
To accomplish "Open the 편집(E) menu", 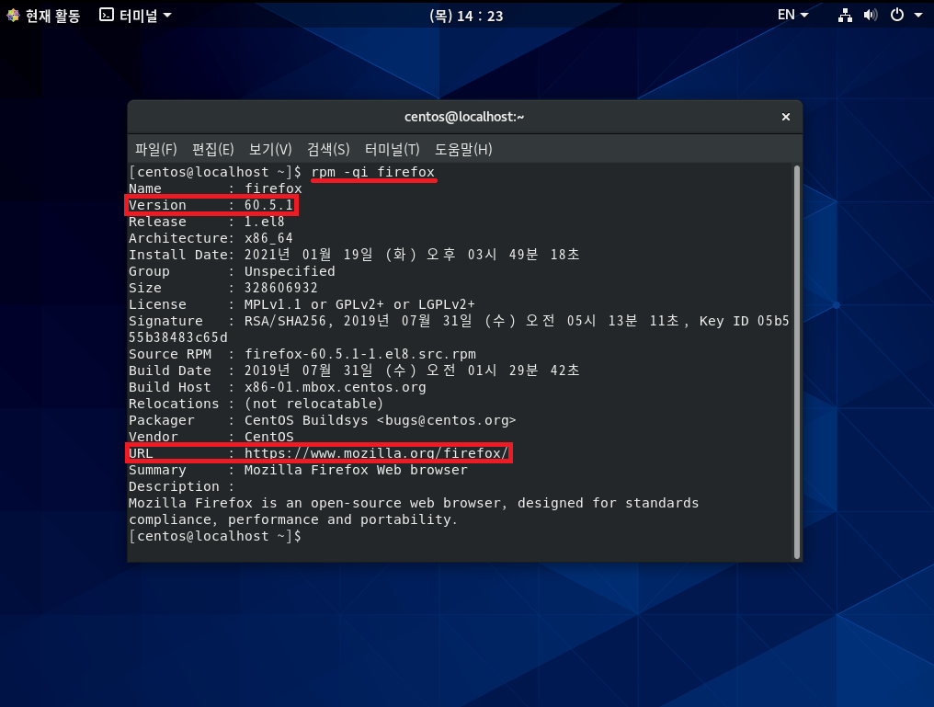I will coord(212,150).
